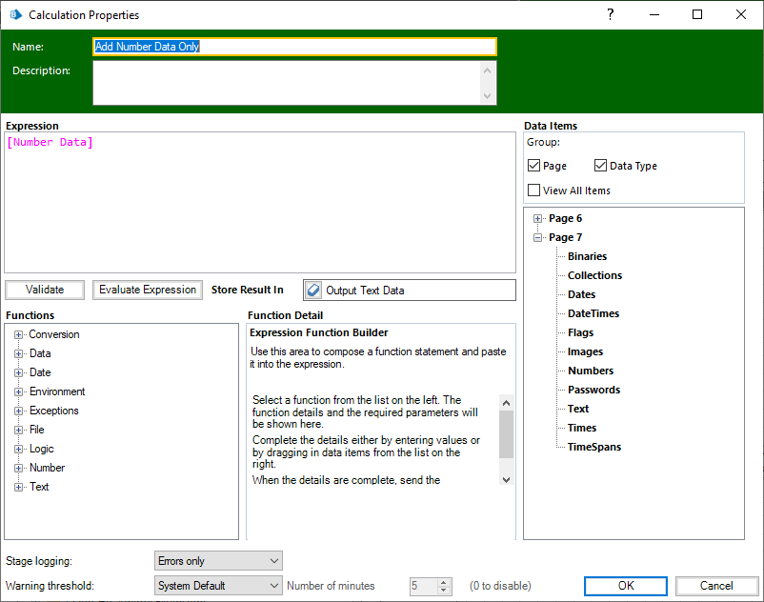The image size is (764, 602).
Task: Increase the number of minutes stepper
Action: (x=444, y=582)
